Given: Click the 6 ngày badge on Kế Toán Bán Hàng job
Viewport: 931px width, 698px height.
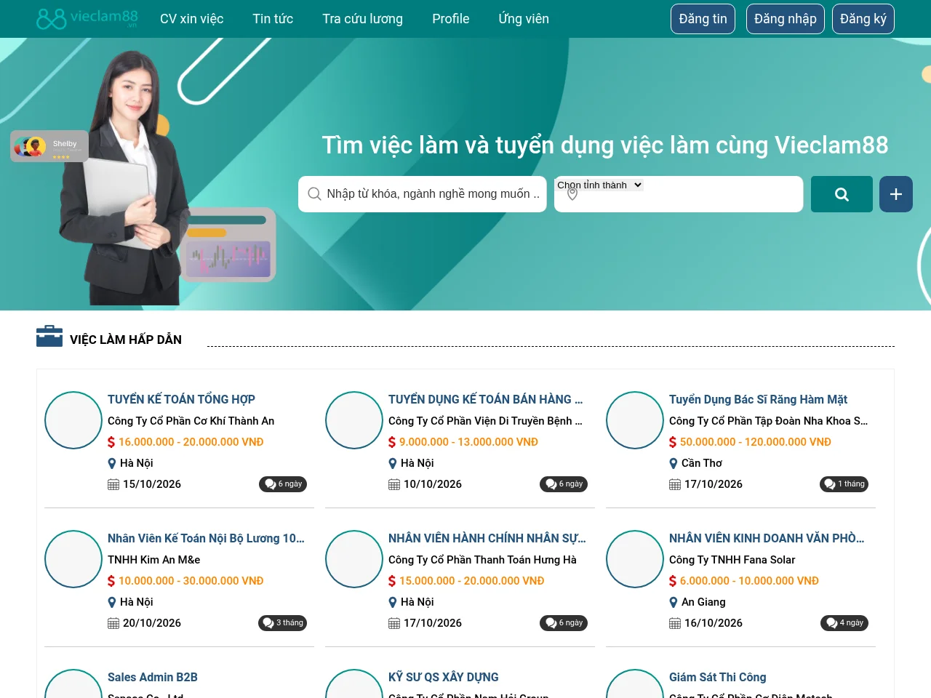Looking at the screenshot, I should 564,484.
